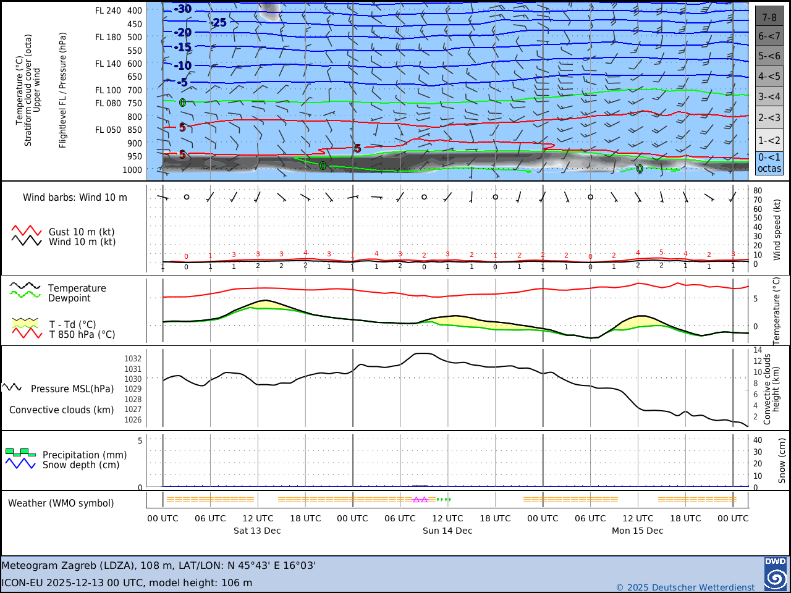Click the 1000 hPa pressure level label

point(132,170)
